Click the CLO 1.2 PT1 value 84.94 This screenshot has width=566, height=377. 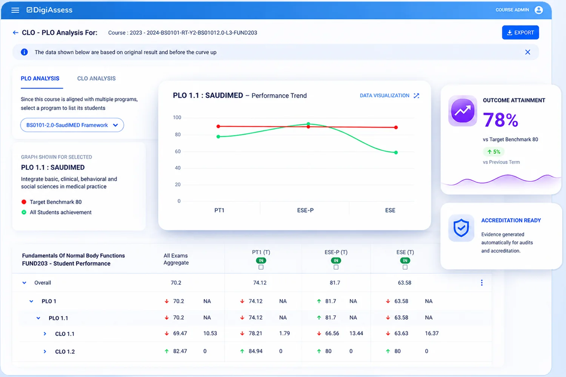(255, 351)
